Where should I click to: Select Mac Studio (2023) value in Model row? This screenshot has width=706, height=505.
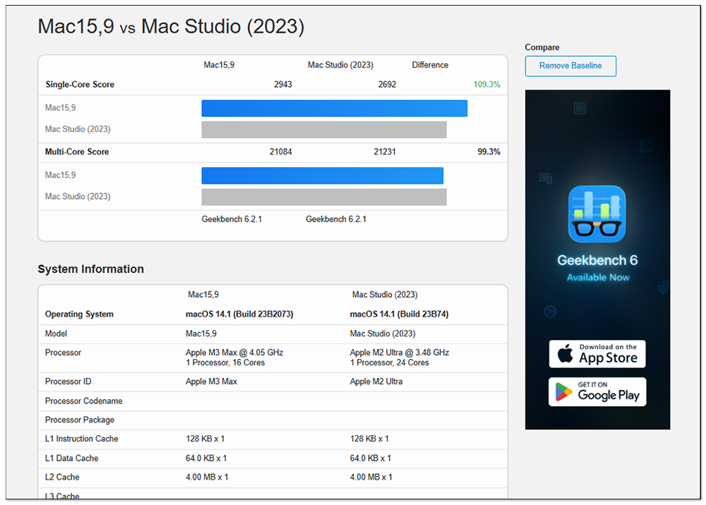(x=383, y=334)
